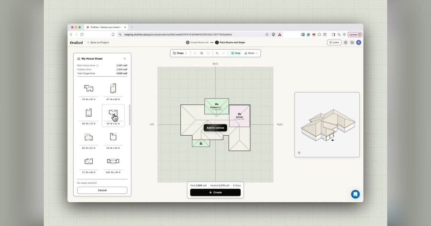Select the 79' W x 51' D shape
Viewport: 431px width, 226px height.
click(x=113, y=116)
